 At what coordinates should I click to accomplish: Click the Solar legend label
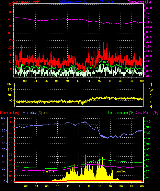[45, 113]
